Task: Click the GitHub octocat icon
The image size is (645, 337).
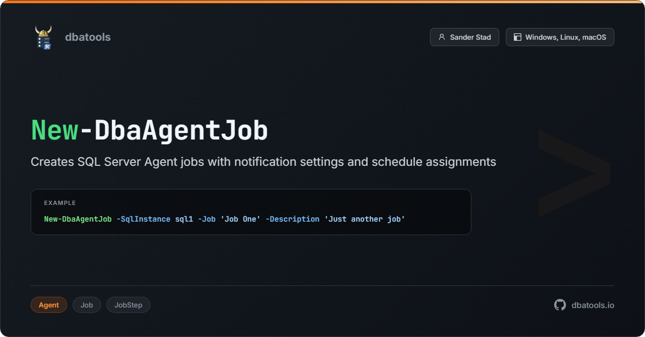Action: 560,305
